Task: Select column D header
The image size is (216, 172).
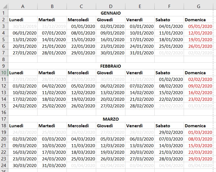Action: pos(110,6)
